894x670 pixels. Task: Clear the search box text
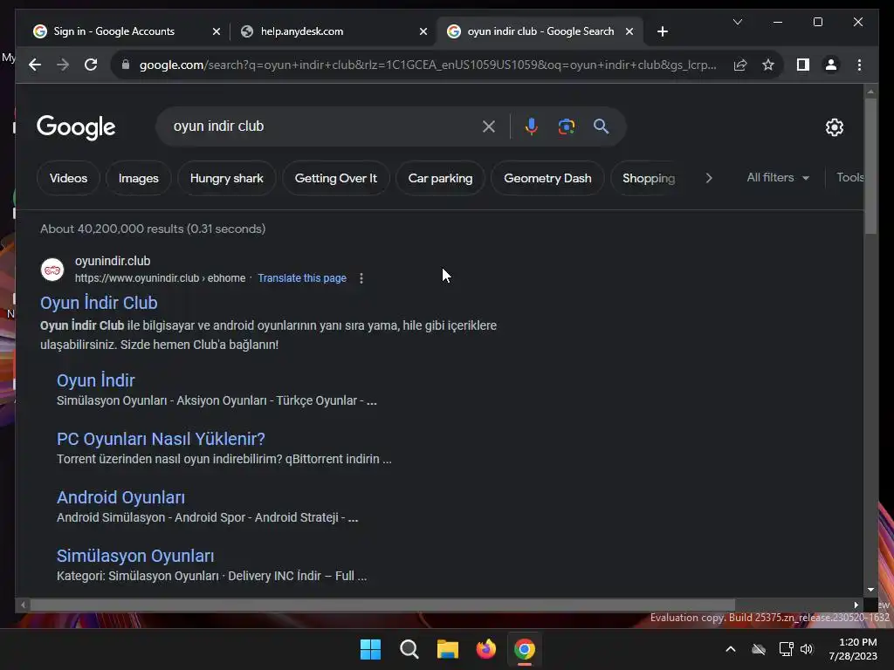pyautogui.click(x=489, y=126)
